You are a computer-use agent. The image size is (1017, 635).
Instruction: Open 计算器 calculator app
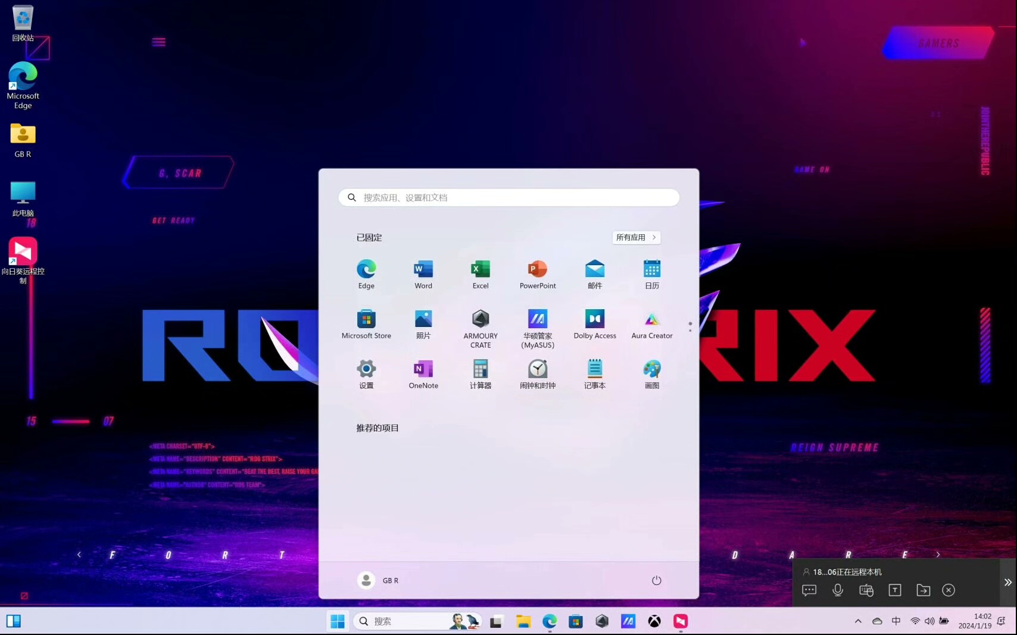481,374
